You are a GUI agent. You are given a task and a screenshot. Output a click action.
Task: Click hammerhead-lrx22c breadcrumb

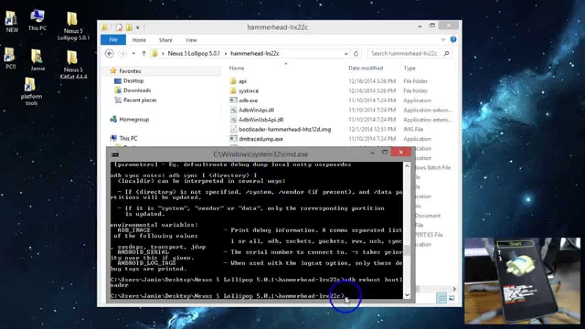[x=255, y=53]
